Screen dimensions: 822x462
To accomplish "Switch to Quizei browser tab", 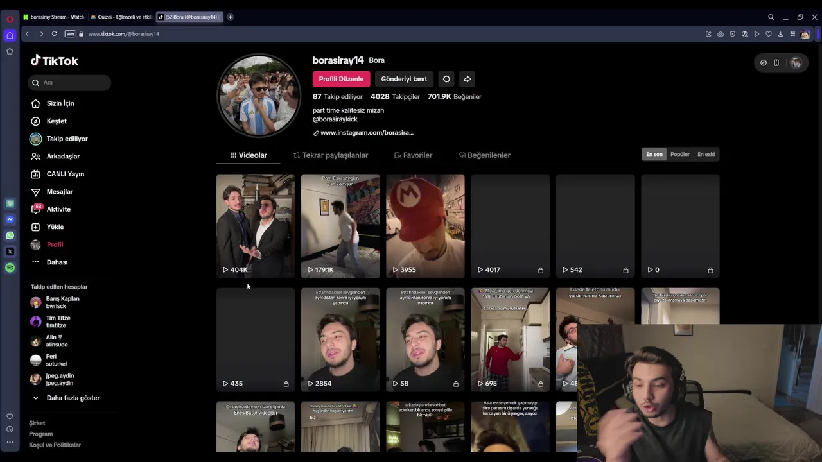I will click(121, 17).
